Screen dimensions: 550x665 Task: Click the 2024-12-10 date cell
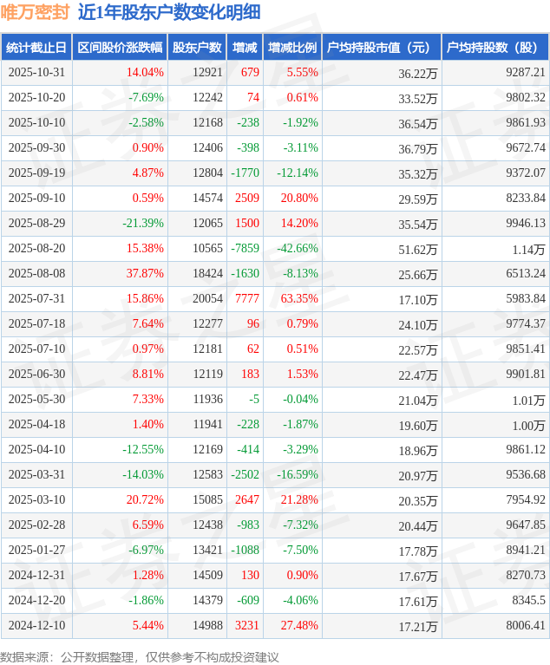click(x=36, y=625)
